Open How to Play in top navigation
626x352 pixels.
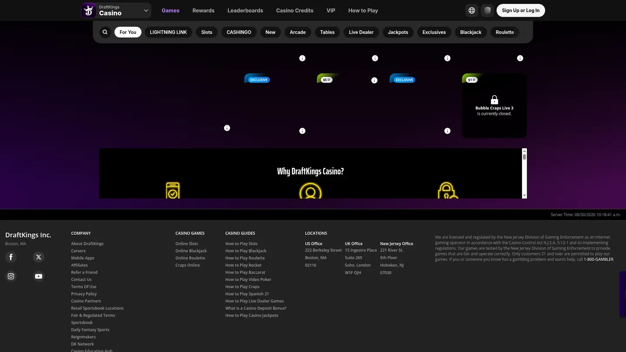coord(363,10)
